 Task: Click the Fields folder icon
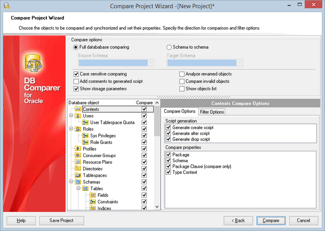93,195
